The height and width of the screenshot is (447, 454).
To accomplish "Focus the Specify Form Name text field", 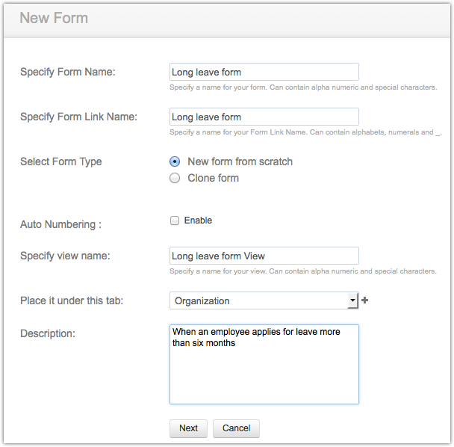I will tap(264, 73).
